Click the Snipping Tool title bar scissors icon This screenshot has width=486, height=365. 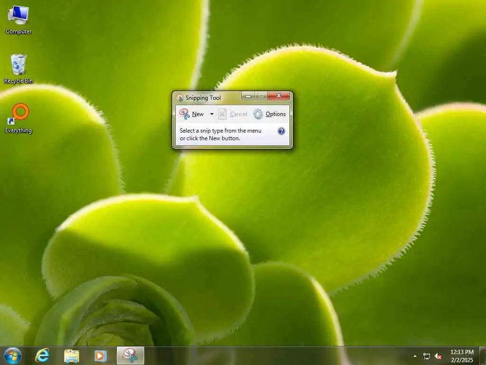coord(179,98)
